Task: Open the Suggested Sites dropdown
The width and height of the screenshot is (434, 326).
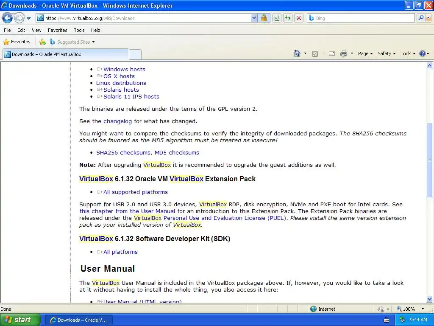Action: pyautogui.click(x=72, y=42)
